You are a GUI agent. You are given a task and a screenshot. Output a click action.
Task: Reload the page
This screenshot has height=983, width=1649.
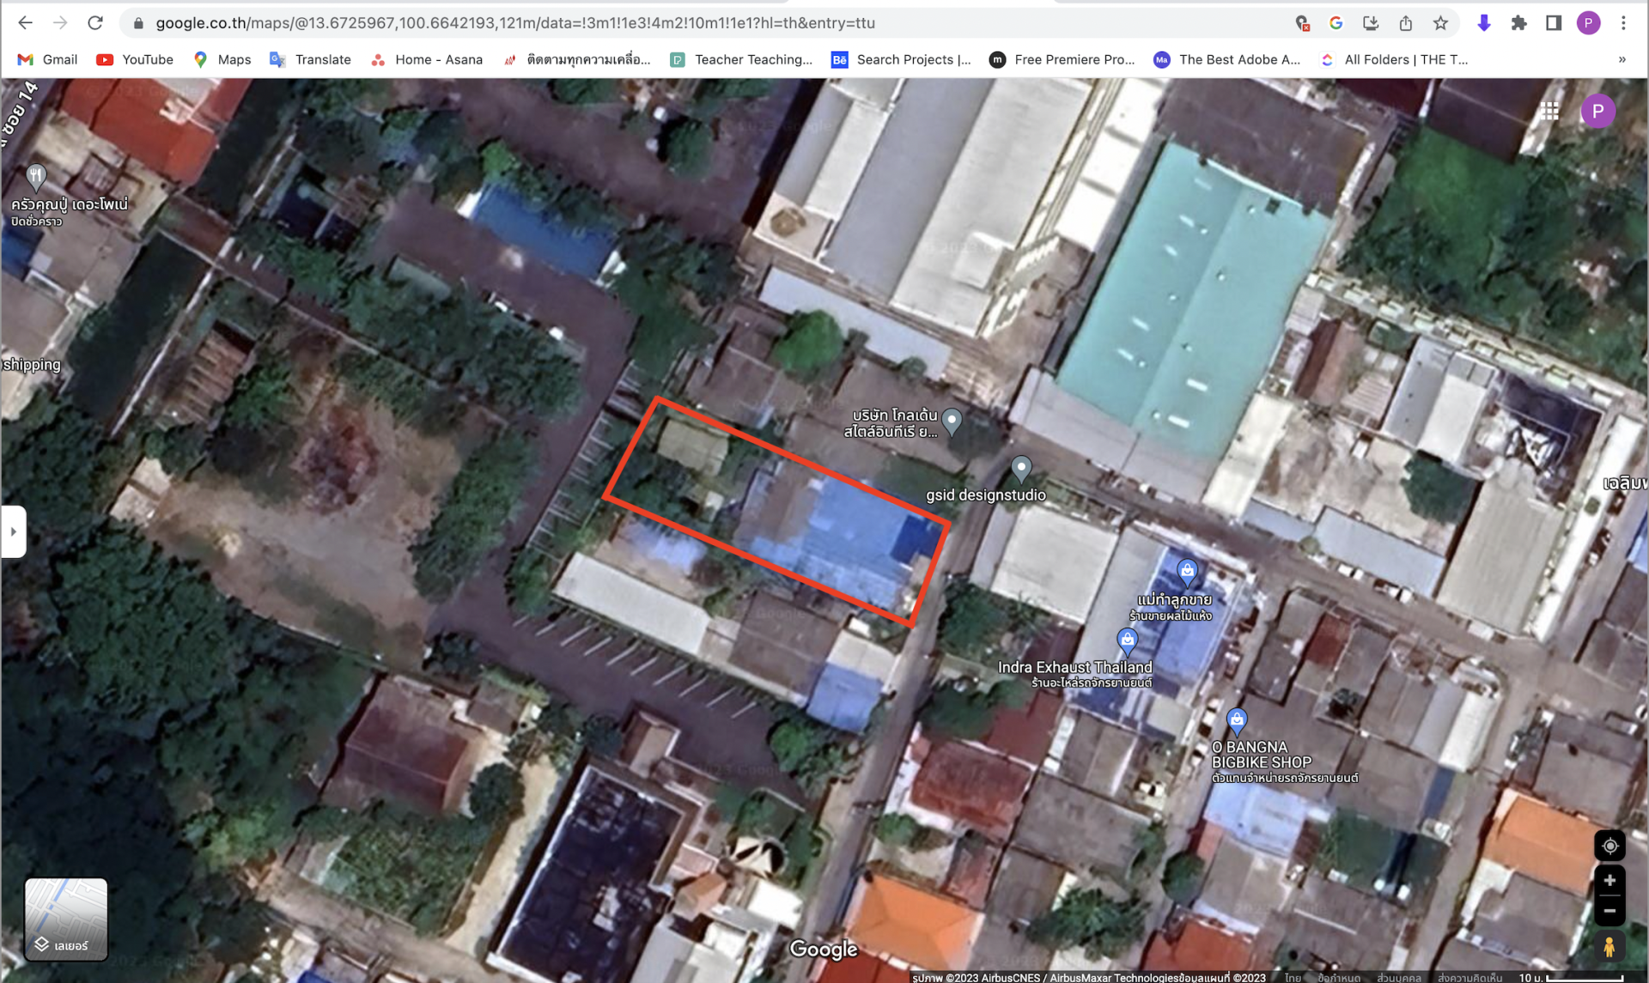point(95,23)
